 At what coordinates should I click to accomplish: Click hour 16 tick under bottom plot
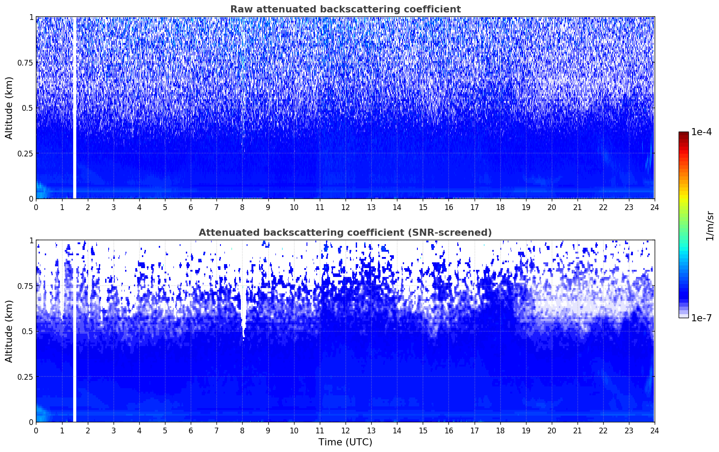[448, 430]
